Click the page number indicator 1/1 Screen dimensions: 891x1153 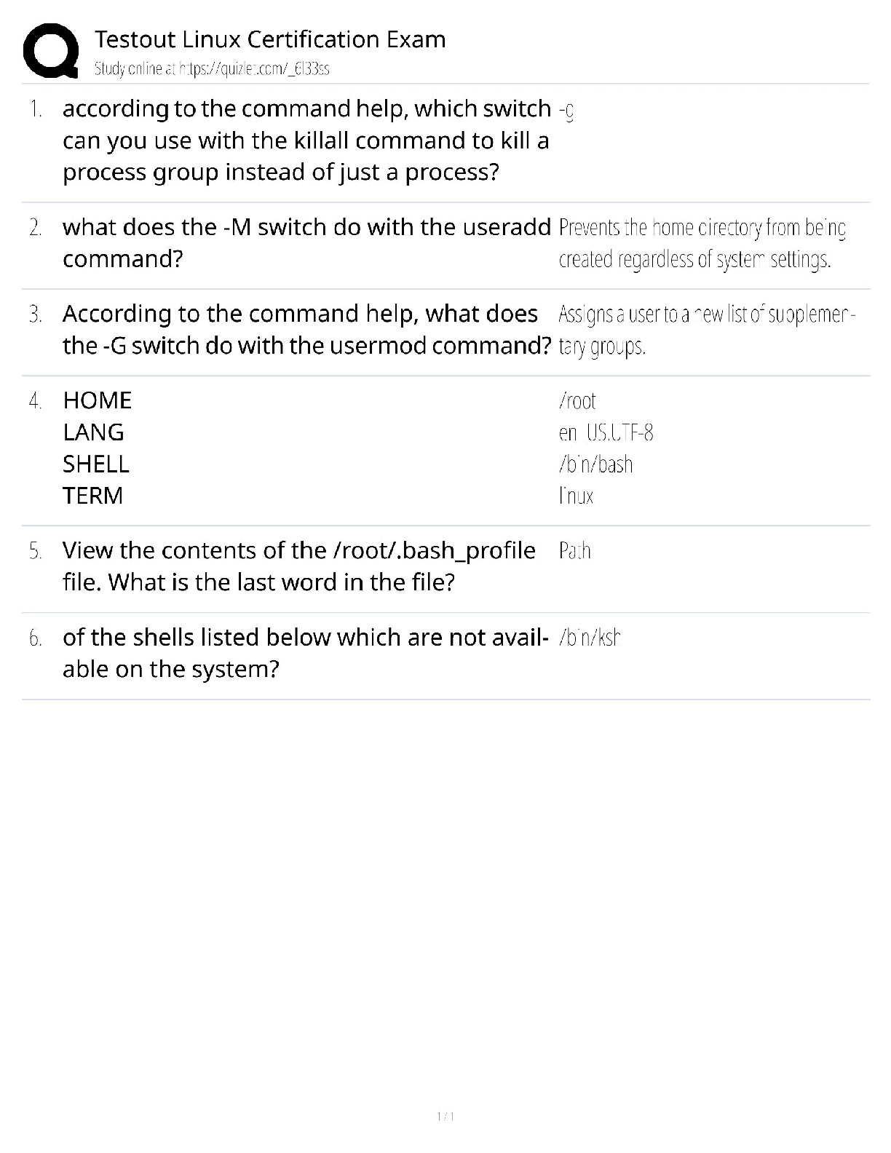tap(445, 1116)
